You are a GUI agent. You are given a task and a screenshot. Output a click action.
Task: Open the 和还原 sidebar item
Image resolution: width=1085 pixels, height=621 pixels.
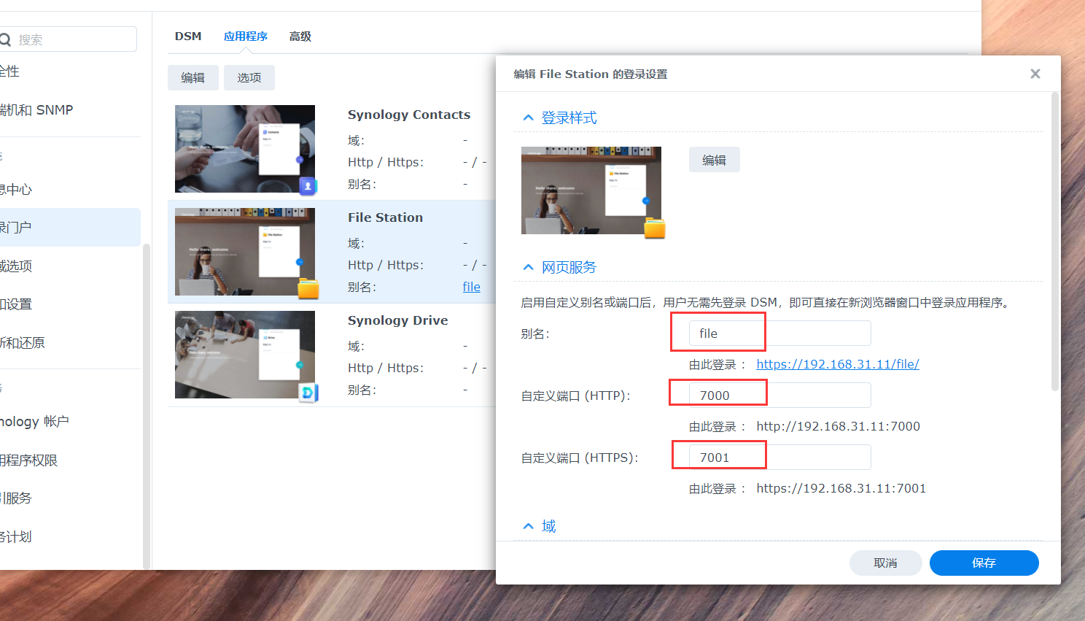tap(70, 343)
